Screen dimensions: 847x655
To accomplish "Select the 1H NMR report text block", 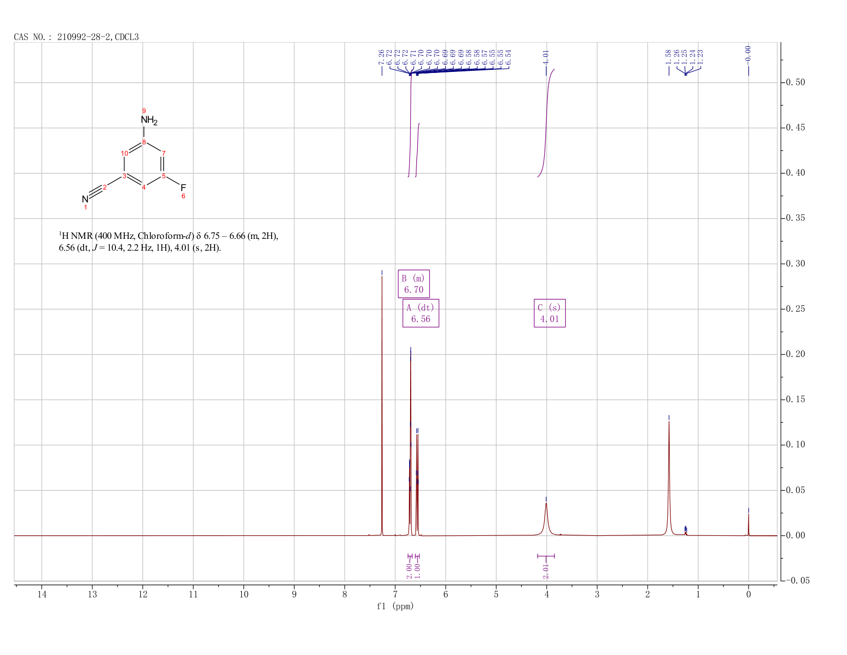I will (x=169, y=242).
